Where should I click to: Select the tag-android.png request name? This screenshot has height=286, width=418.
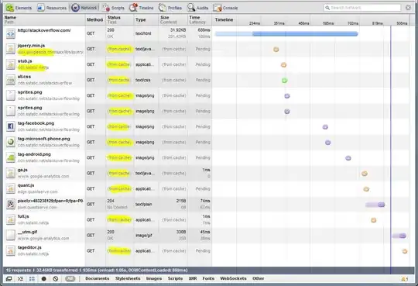(x=34, y=154)
